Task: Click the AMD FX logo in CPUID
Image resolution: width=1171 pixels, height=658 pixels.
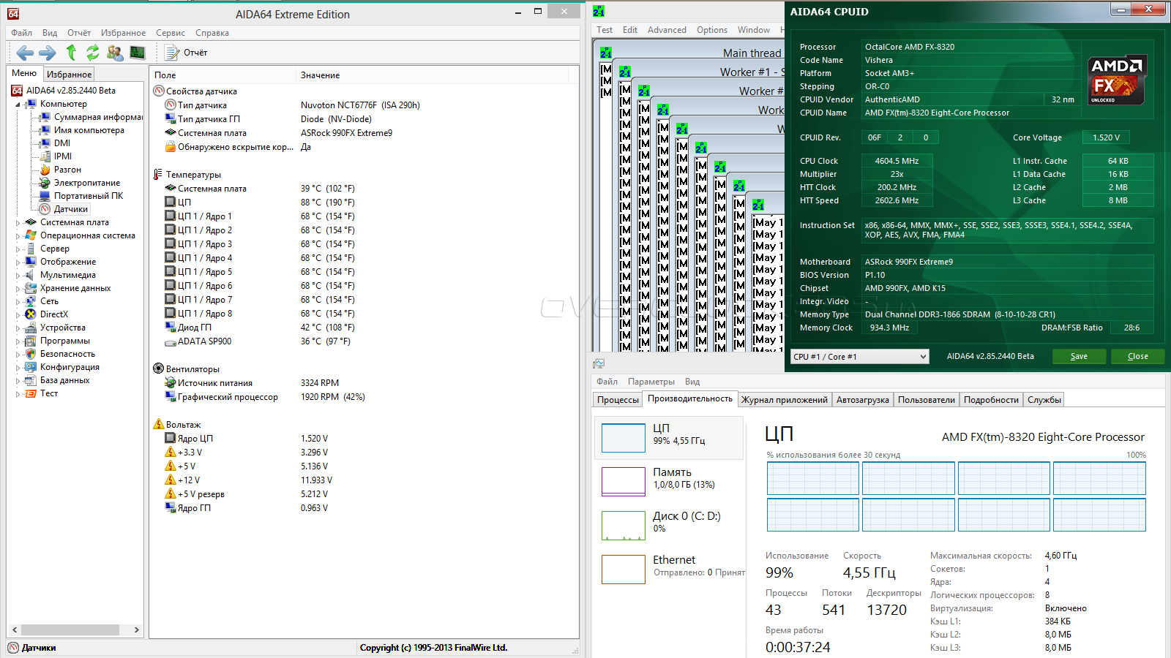Action: (1116, 79)
